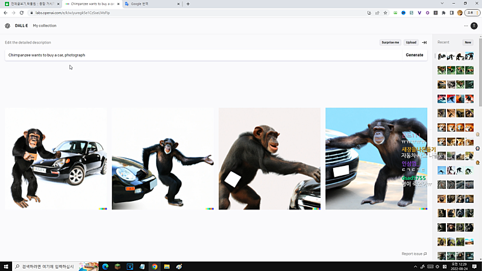
Task: Click the address bar URL
Action: click(72, 13)
